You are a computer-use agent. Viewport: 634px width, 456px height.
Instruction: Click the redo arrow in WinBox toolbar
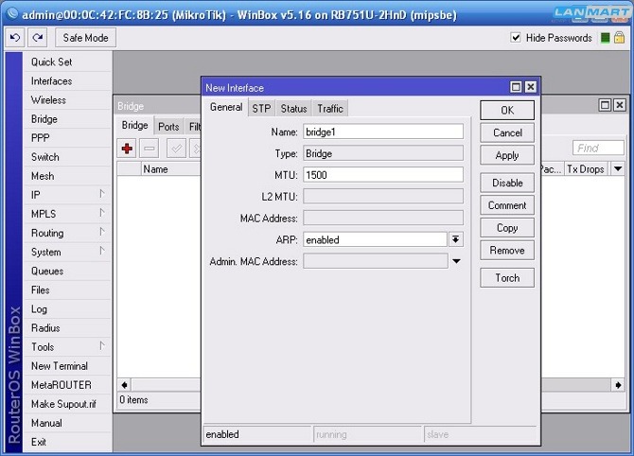click(38, 38)
